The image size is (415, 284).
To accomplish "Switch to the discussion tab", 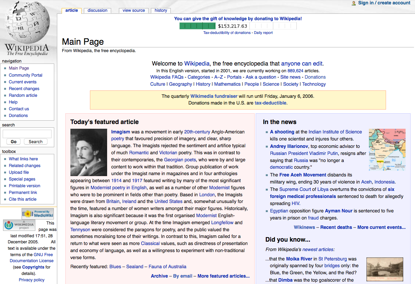I will click(97, 10).
